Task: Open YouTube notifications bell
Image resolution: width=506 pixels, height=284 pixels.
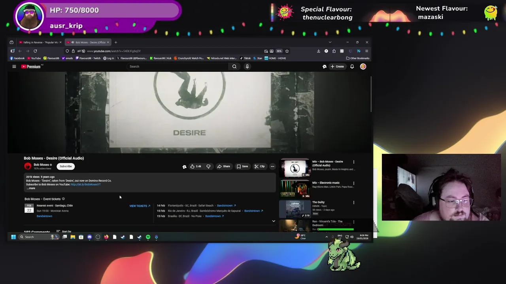Action: point(352,67)
